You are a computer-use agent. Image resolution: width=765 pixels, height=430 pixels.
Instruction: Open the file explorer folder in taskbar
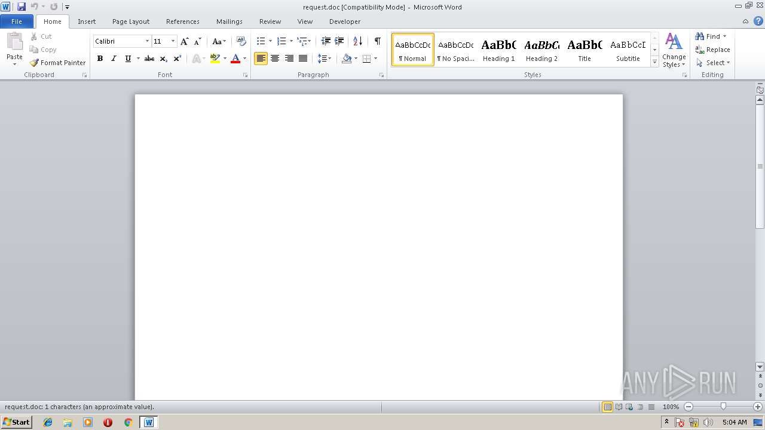coord(68,422)
